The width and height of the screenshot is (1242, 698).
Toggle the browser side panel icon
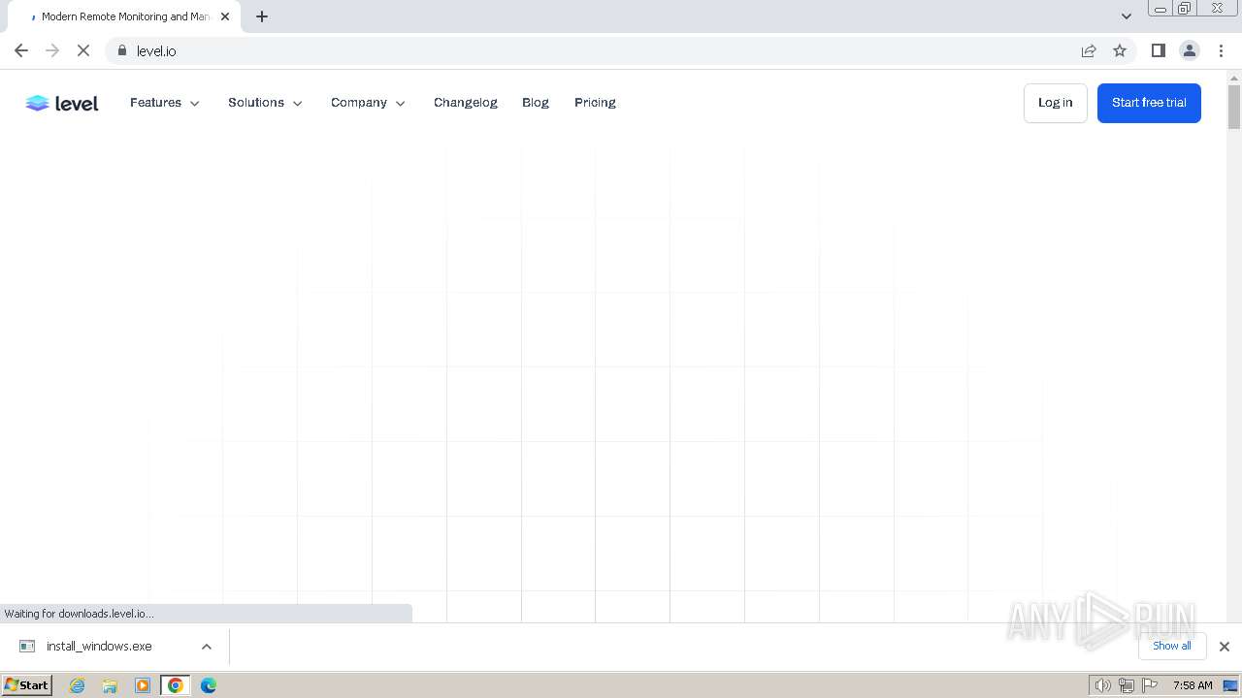point(1158,50)
